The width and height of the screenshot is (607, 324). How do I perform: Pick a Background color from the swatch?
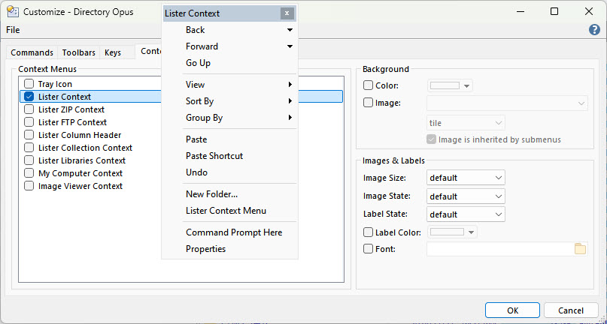(450, 86)
